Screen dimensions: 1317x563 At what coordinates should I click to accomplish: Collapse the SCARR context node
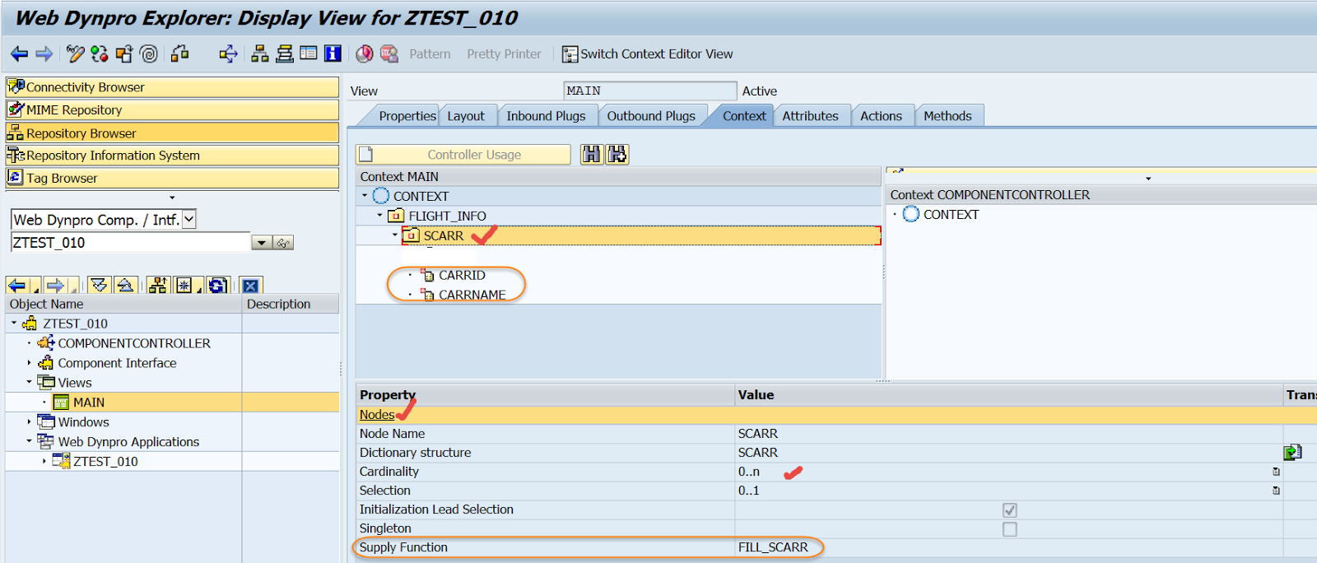394,235
